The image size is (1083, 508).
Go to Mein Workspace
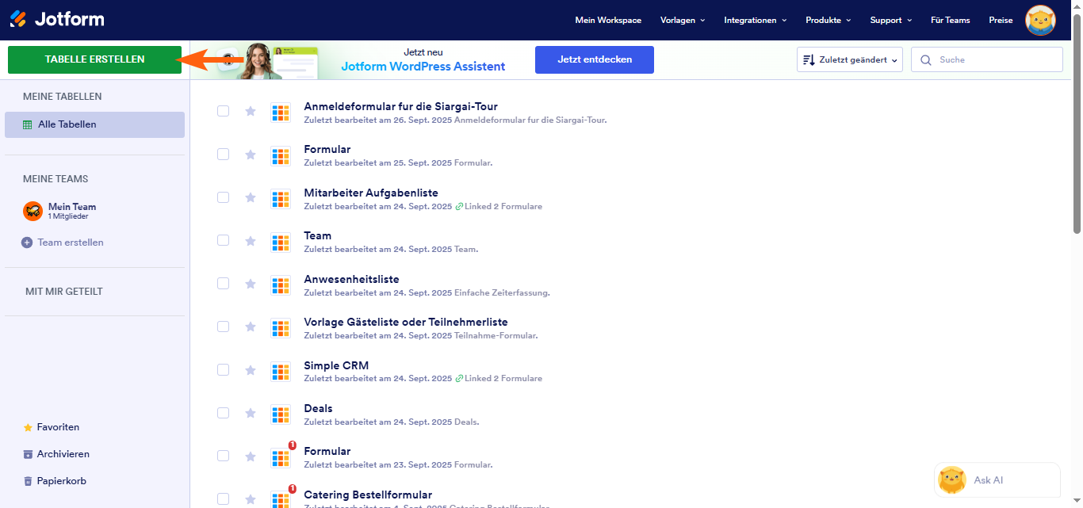click(x=608, y=20)
